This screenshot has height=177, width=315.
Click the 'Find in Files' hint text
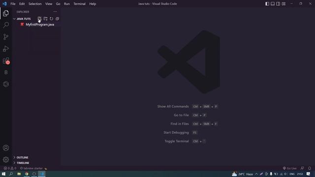[180, 124]
